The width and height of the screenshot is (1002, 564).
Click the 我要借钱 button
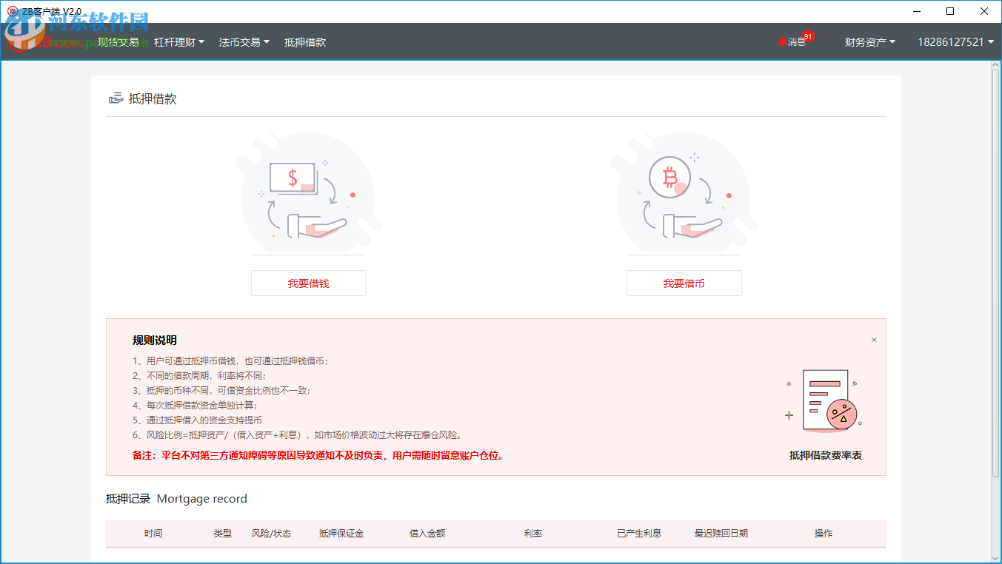click(x=308, y=283)
